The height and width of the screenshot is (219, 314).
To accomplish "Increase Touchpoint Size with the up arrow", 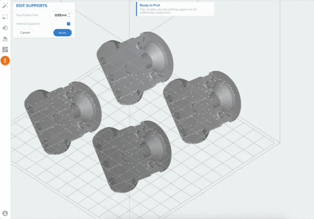I will [69, 14].
